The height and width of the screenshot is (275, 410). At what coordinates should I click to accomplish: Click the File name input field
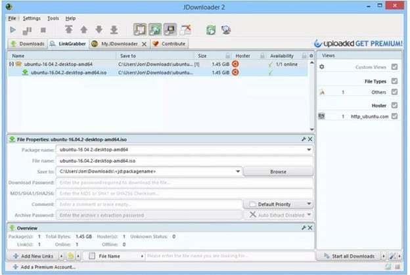185,161
